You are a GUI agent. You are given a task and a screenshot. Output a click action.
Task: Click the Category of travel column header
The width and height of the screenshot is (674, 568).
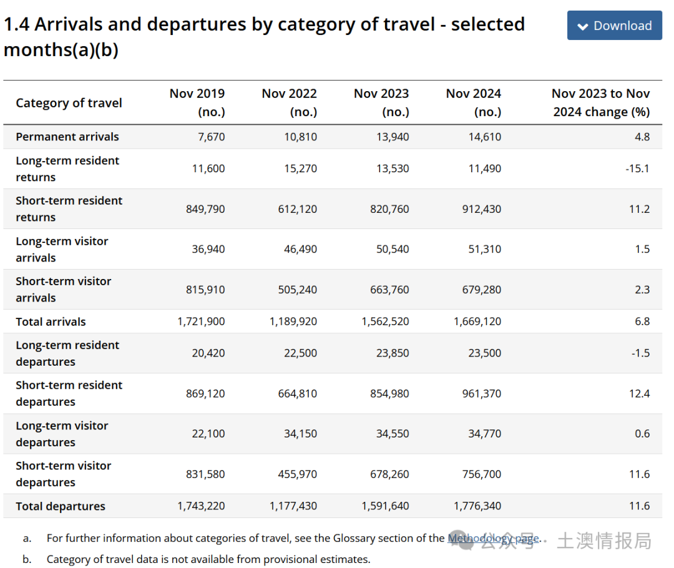(x=69, y=103)
